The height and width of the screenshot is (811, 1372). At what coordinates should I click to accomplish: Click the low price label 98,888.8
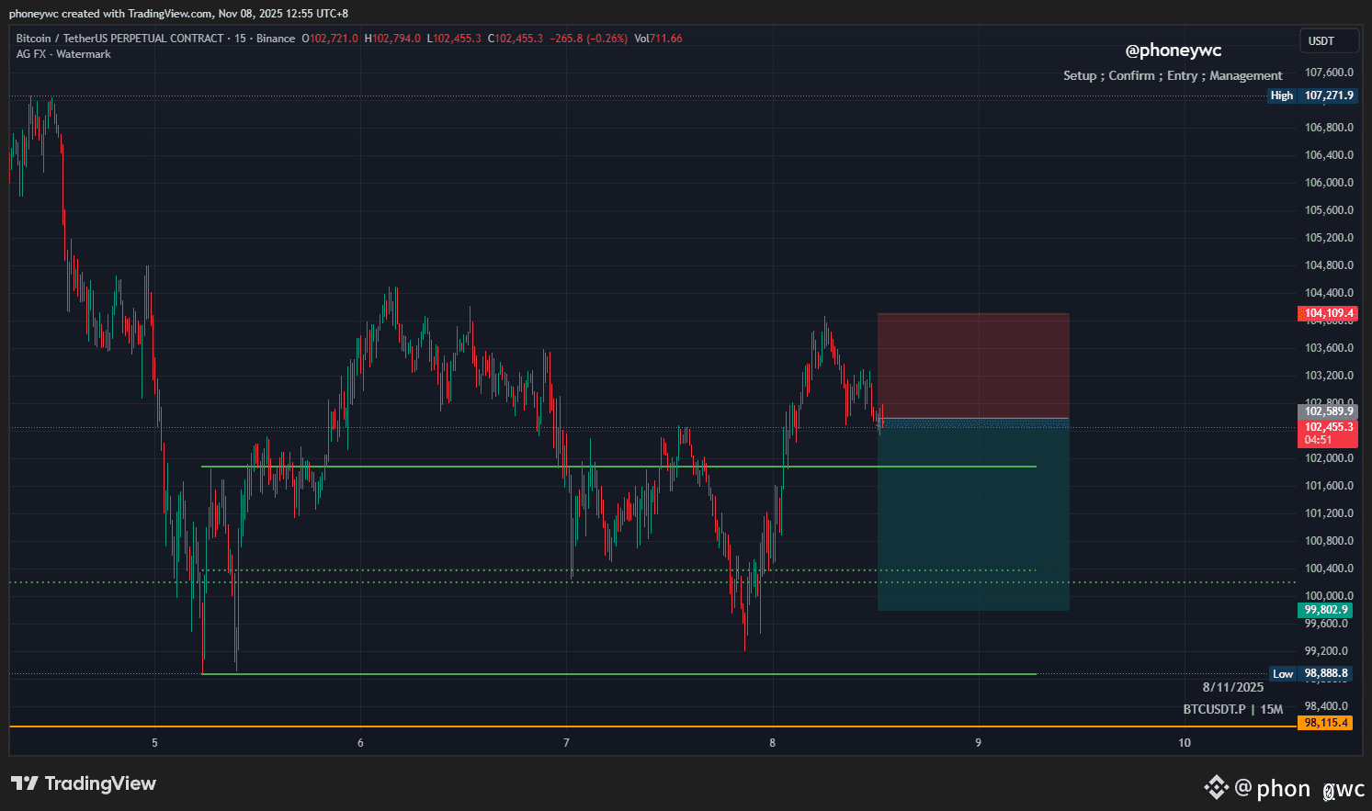pos(1326,674)
